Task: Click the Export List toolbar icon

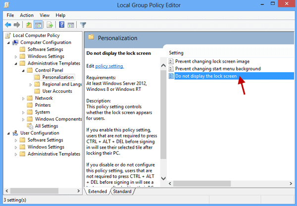Action: [50, 25]
